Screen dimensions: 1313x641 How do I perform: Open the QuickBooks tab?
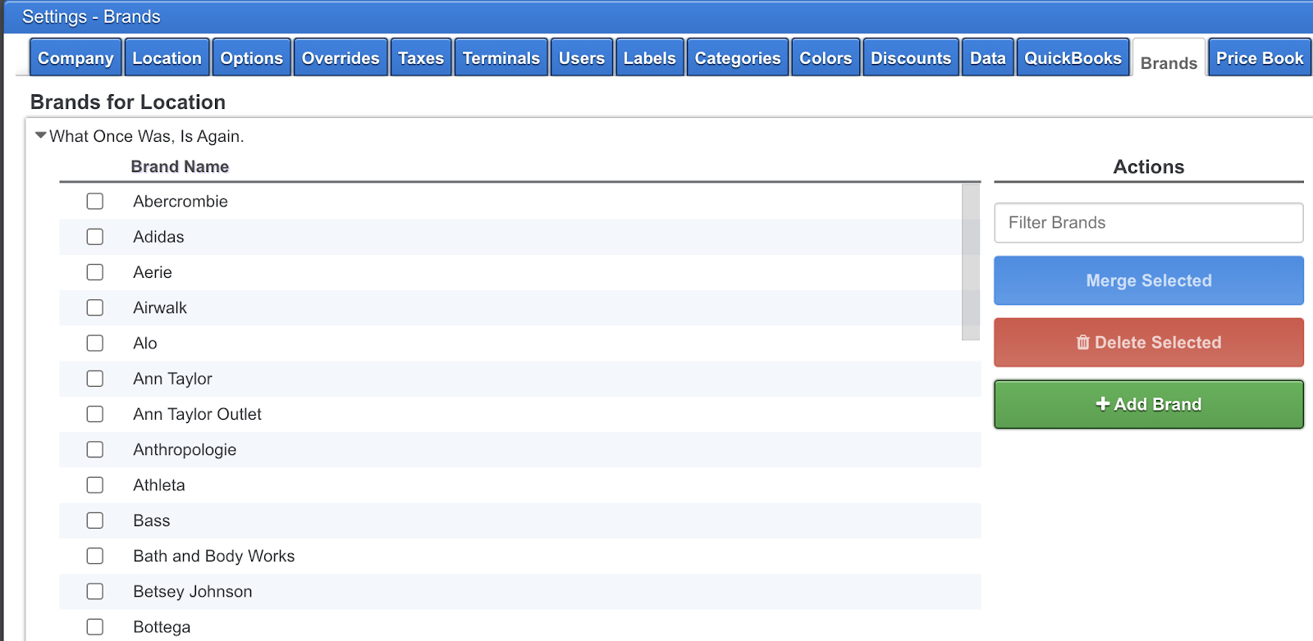1073,57
